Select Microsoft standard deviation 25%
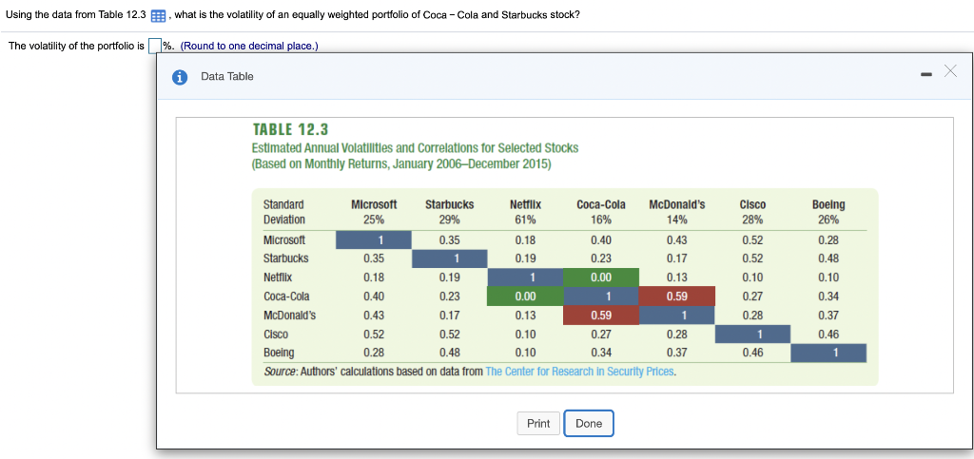The height and width of the screenshot is (459, 974). (374, 220)
